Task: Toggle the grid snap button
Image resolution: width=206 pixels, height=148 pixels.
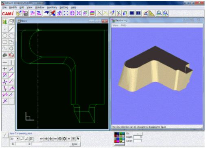Action: tap(73, 139)
